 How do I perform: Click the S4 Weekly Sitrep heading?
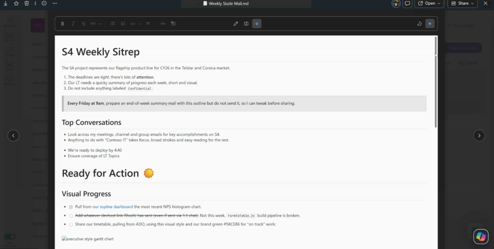coord(100,52)
